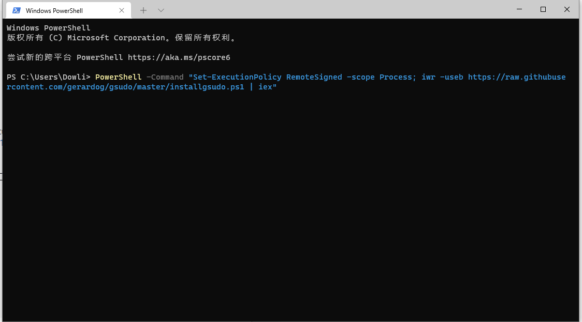Click 'Set-ExecutionPolicy' in the command string
This screenshot has height=322, width=582.
[x=237, y=77]
